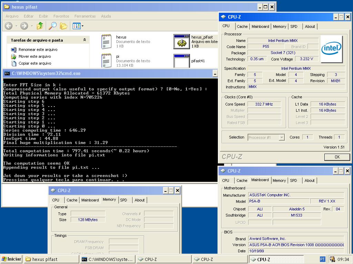Screen dimensions: 353x264
Task: Open Forward history dropdown arrow
Action: (x=32, y=26)
